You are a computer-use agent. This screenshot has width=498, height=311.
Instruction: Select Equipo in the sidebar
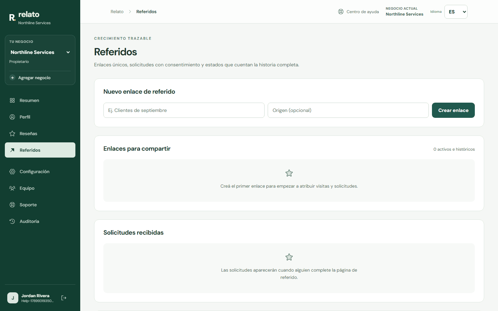pyautogui.click(x=40, y=188)
